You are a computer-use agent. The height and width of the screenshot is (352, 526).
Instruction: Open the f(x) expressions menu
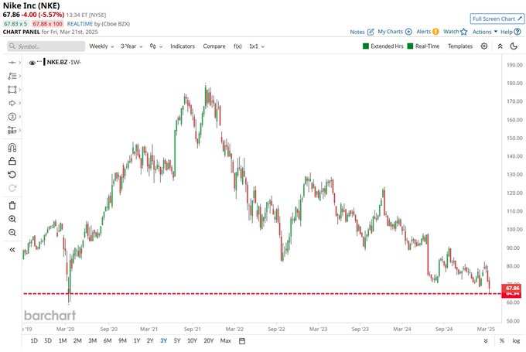(x=237, y=46)
